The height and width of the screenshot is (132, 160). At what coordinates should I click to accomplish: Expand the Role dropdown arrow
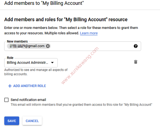coord(52,63)
